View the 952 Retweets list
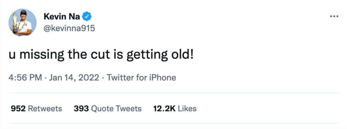 [x=37, y=108]
